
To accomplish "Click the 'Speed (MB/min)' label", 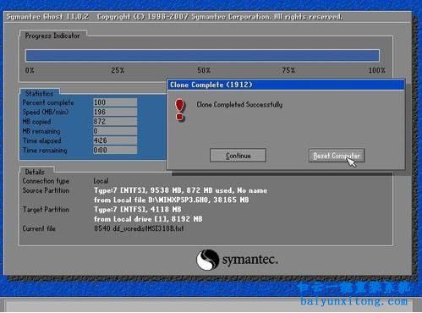I will [x=46, y=113].
